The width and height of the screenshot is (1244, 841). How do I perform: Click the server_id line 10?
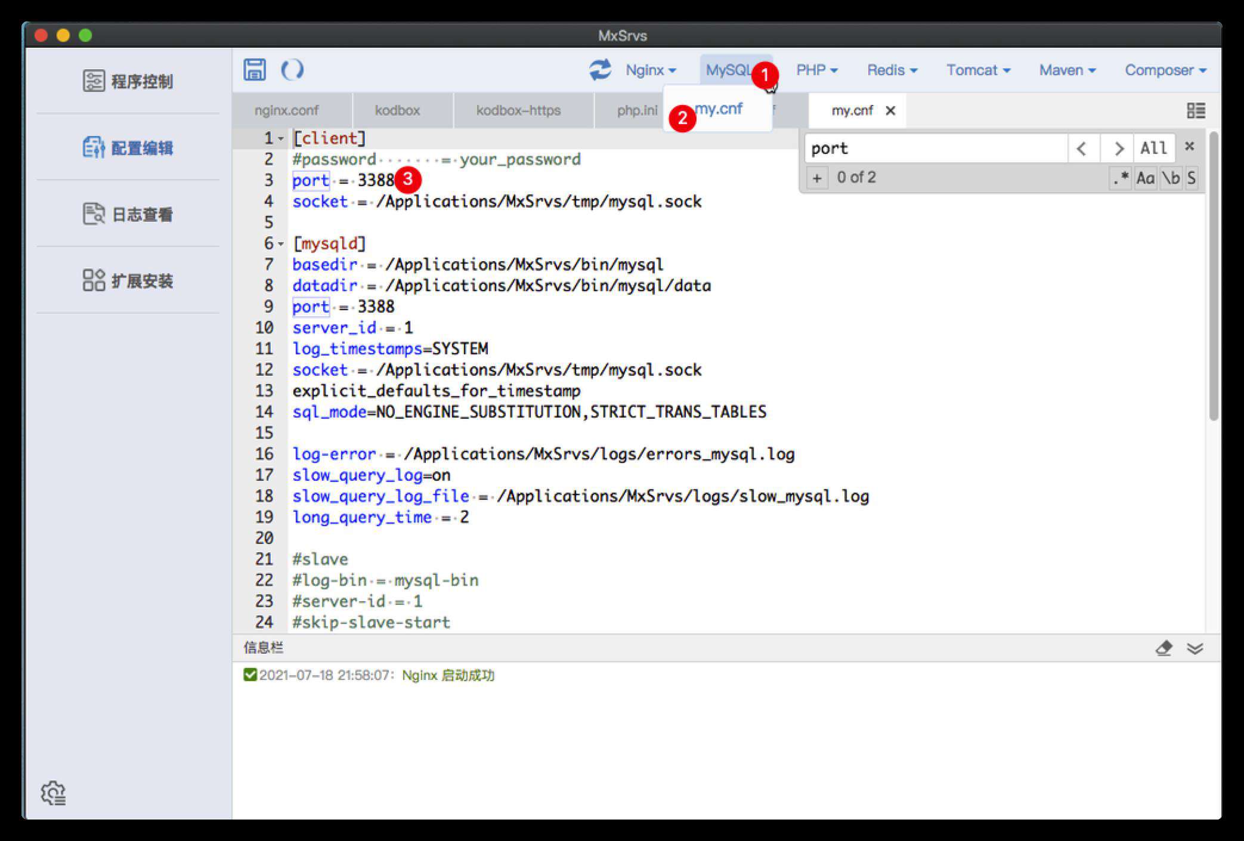tap(352, 327)
